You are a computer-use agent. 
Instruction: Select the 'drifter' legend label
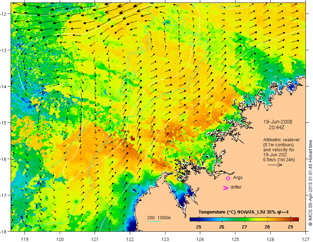[236, 187]
